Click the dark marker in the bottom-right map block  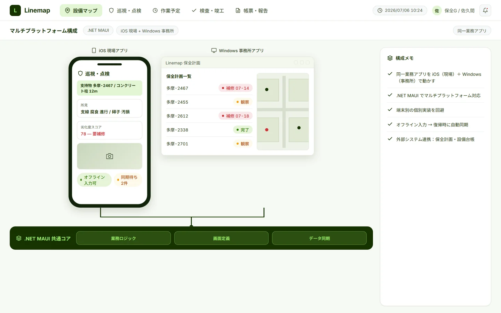click(x=299, y=128)
